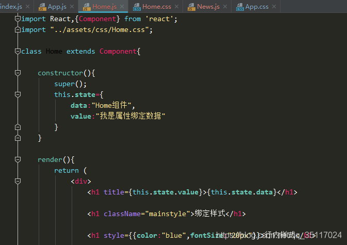The height and width of the screenshot is (245, 347).
Task: Collapse the div element fold marker
Action: tap(18, 181)
